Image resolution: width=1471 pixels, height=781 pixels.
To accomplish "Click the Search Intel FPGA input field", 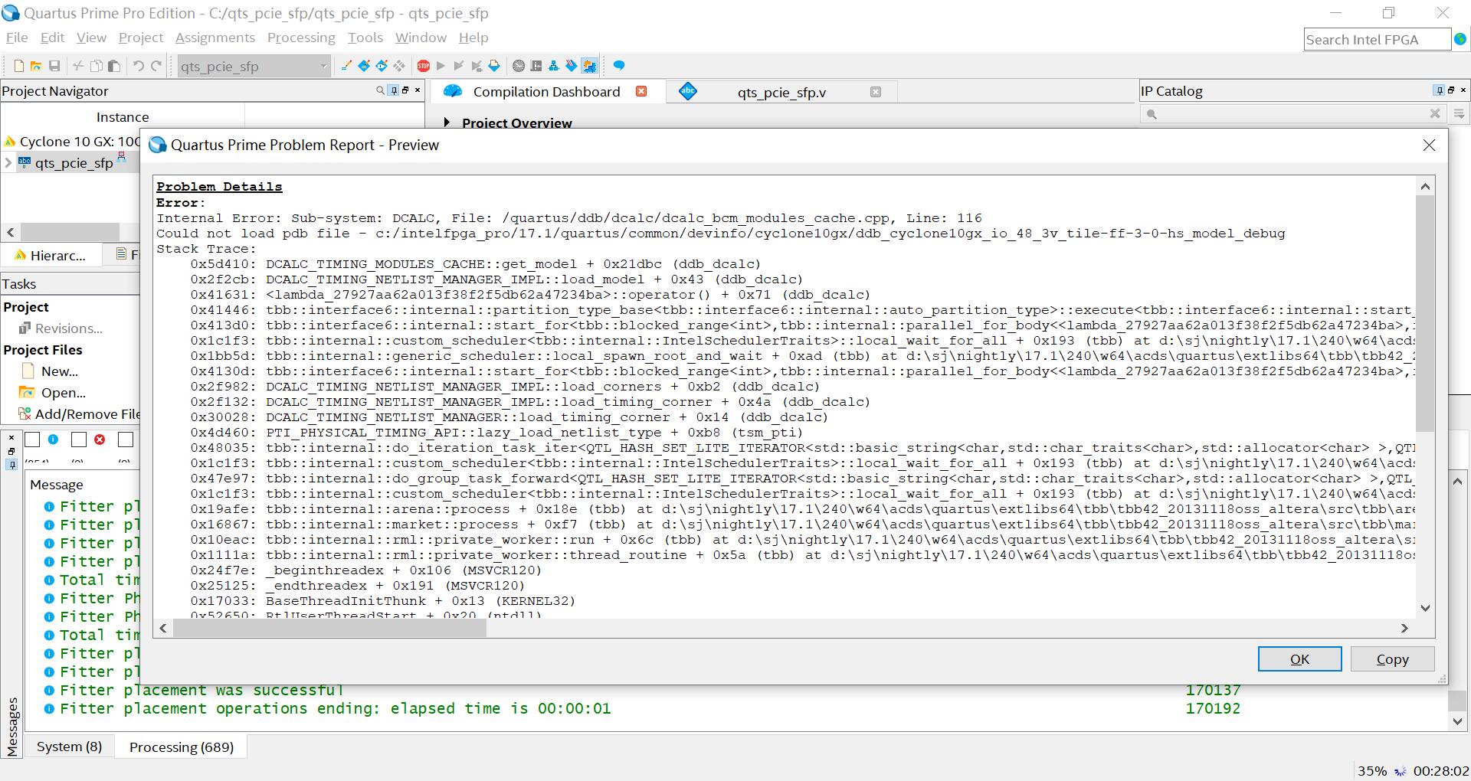I will (x=1377, y=40).
